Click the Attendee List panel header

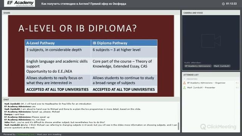[x=211, y=75]
